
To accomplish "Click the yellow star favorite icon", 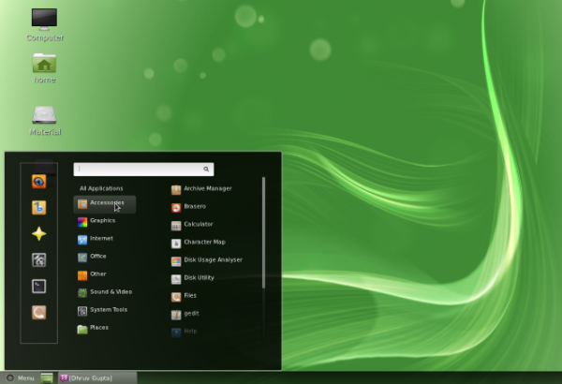I will coord(38,234).
